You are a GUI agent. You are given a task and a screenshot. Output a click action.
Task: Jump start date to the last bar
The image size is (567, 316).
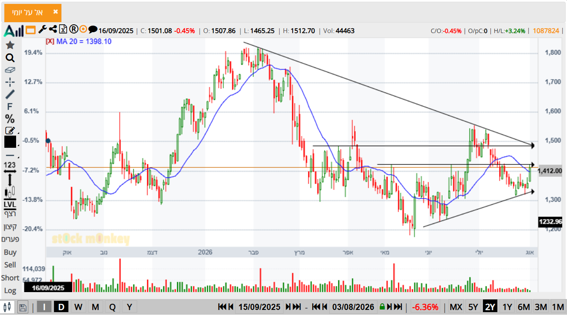pos(297,307)
